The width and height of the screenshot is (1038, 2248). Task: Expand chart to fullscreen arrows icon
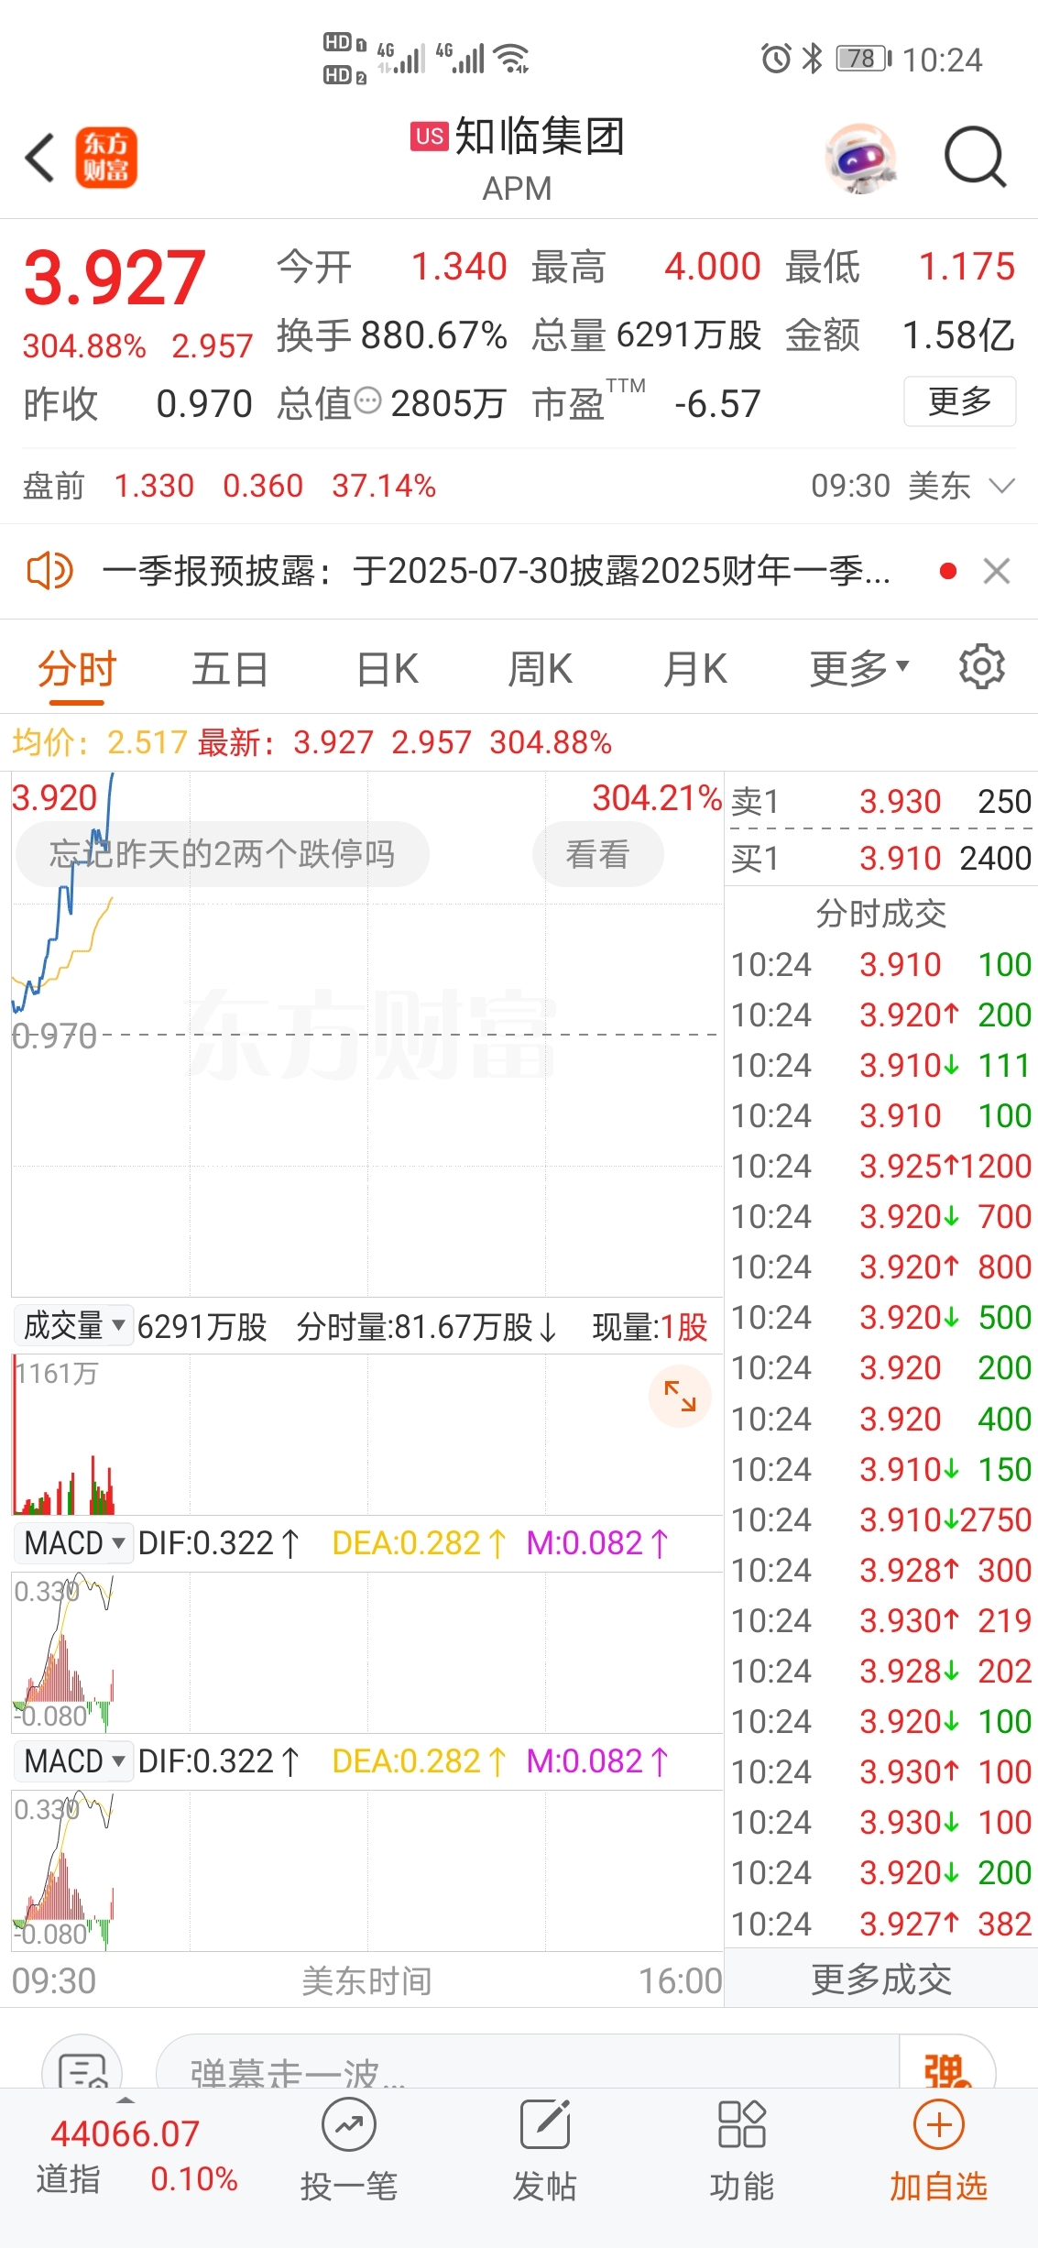(x=680, y=1396)
